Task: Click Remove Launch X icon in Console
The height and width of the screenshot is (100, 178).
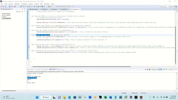Action: click(x=148, y=69)
